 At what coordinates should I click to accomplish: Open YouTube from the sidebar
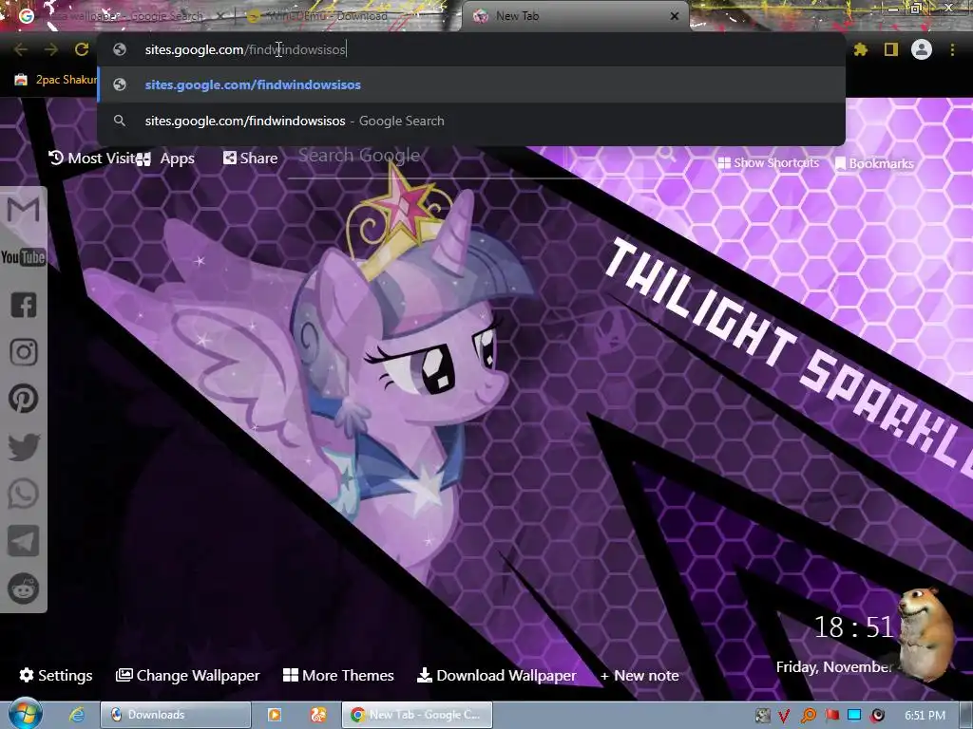[x=24, y=256]
